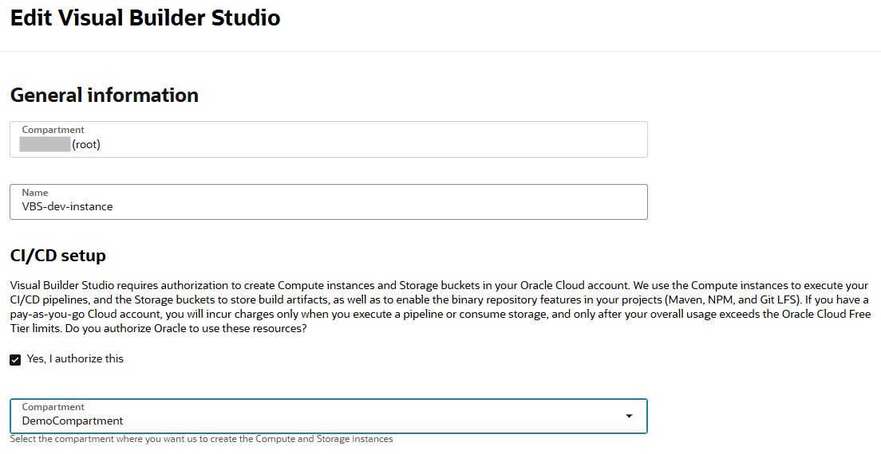The width and height of the screenshot is (881, 454).
Task: Click the redacted gray tenancy name block
Action: (45, 144)
